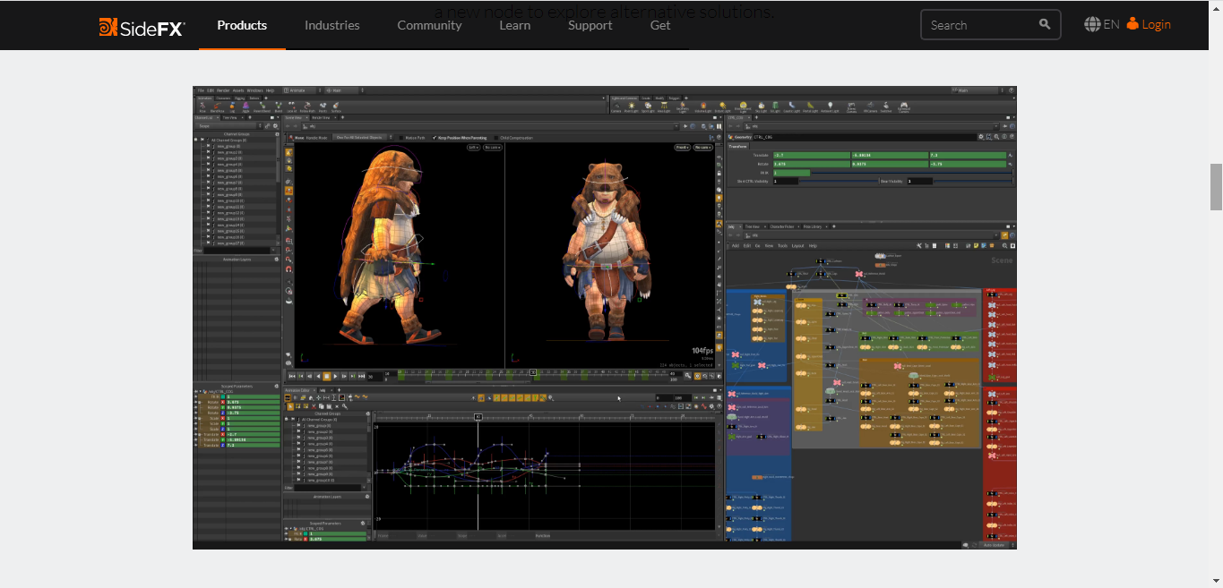Image resolution: width=1223 pixels, height=588 pixels.
Task: Click the globe language icon
Action: point(1092,24)
